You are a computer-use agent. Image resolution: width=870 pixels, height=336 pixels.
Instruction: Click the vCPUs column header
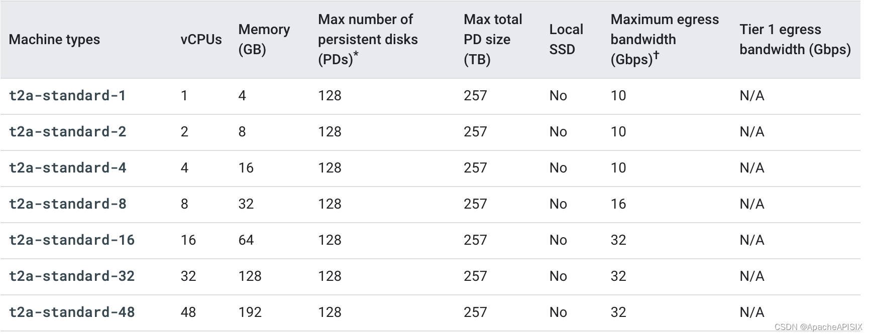tap(201, 39)
